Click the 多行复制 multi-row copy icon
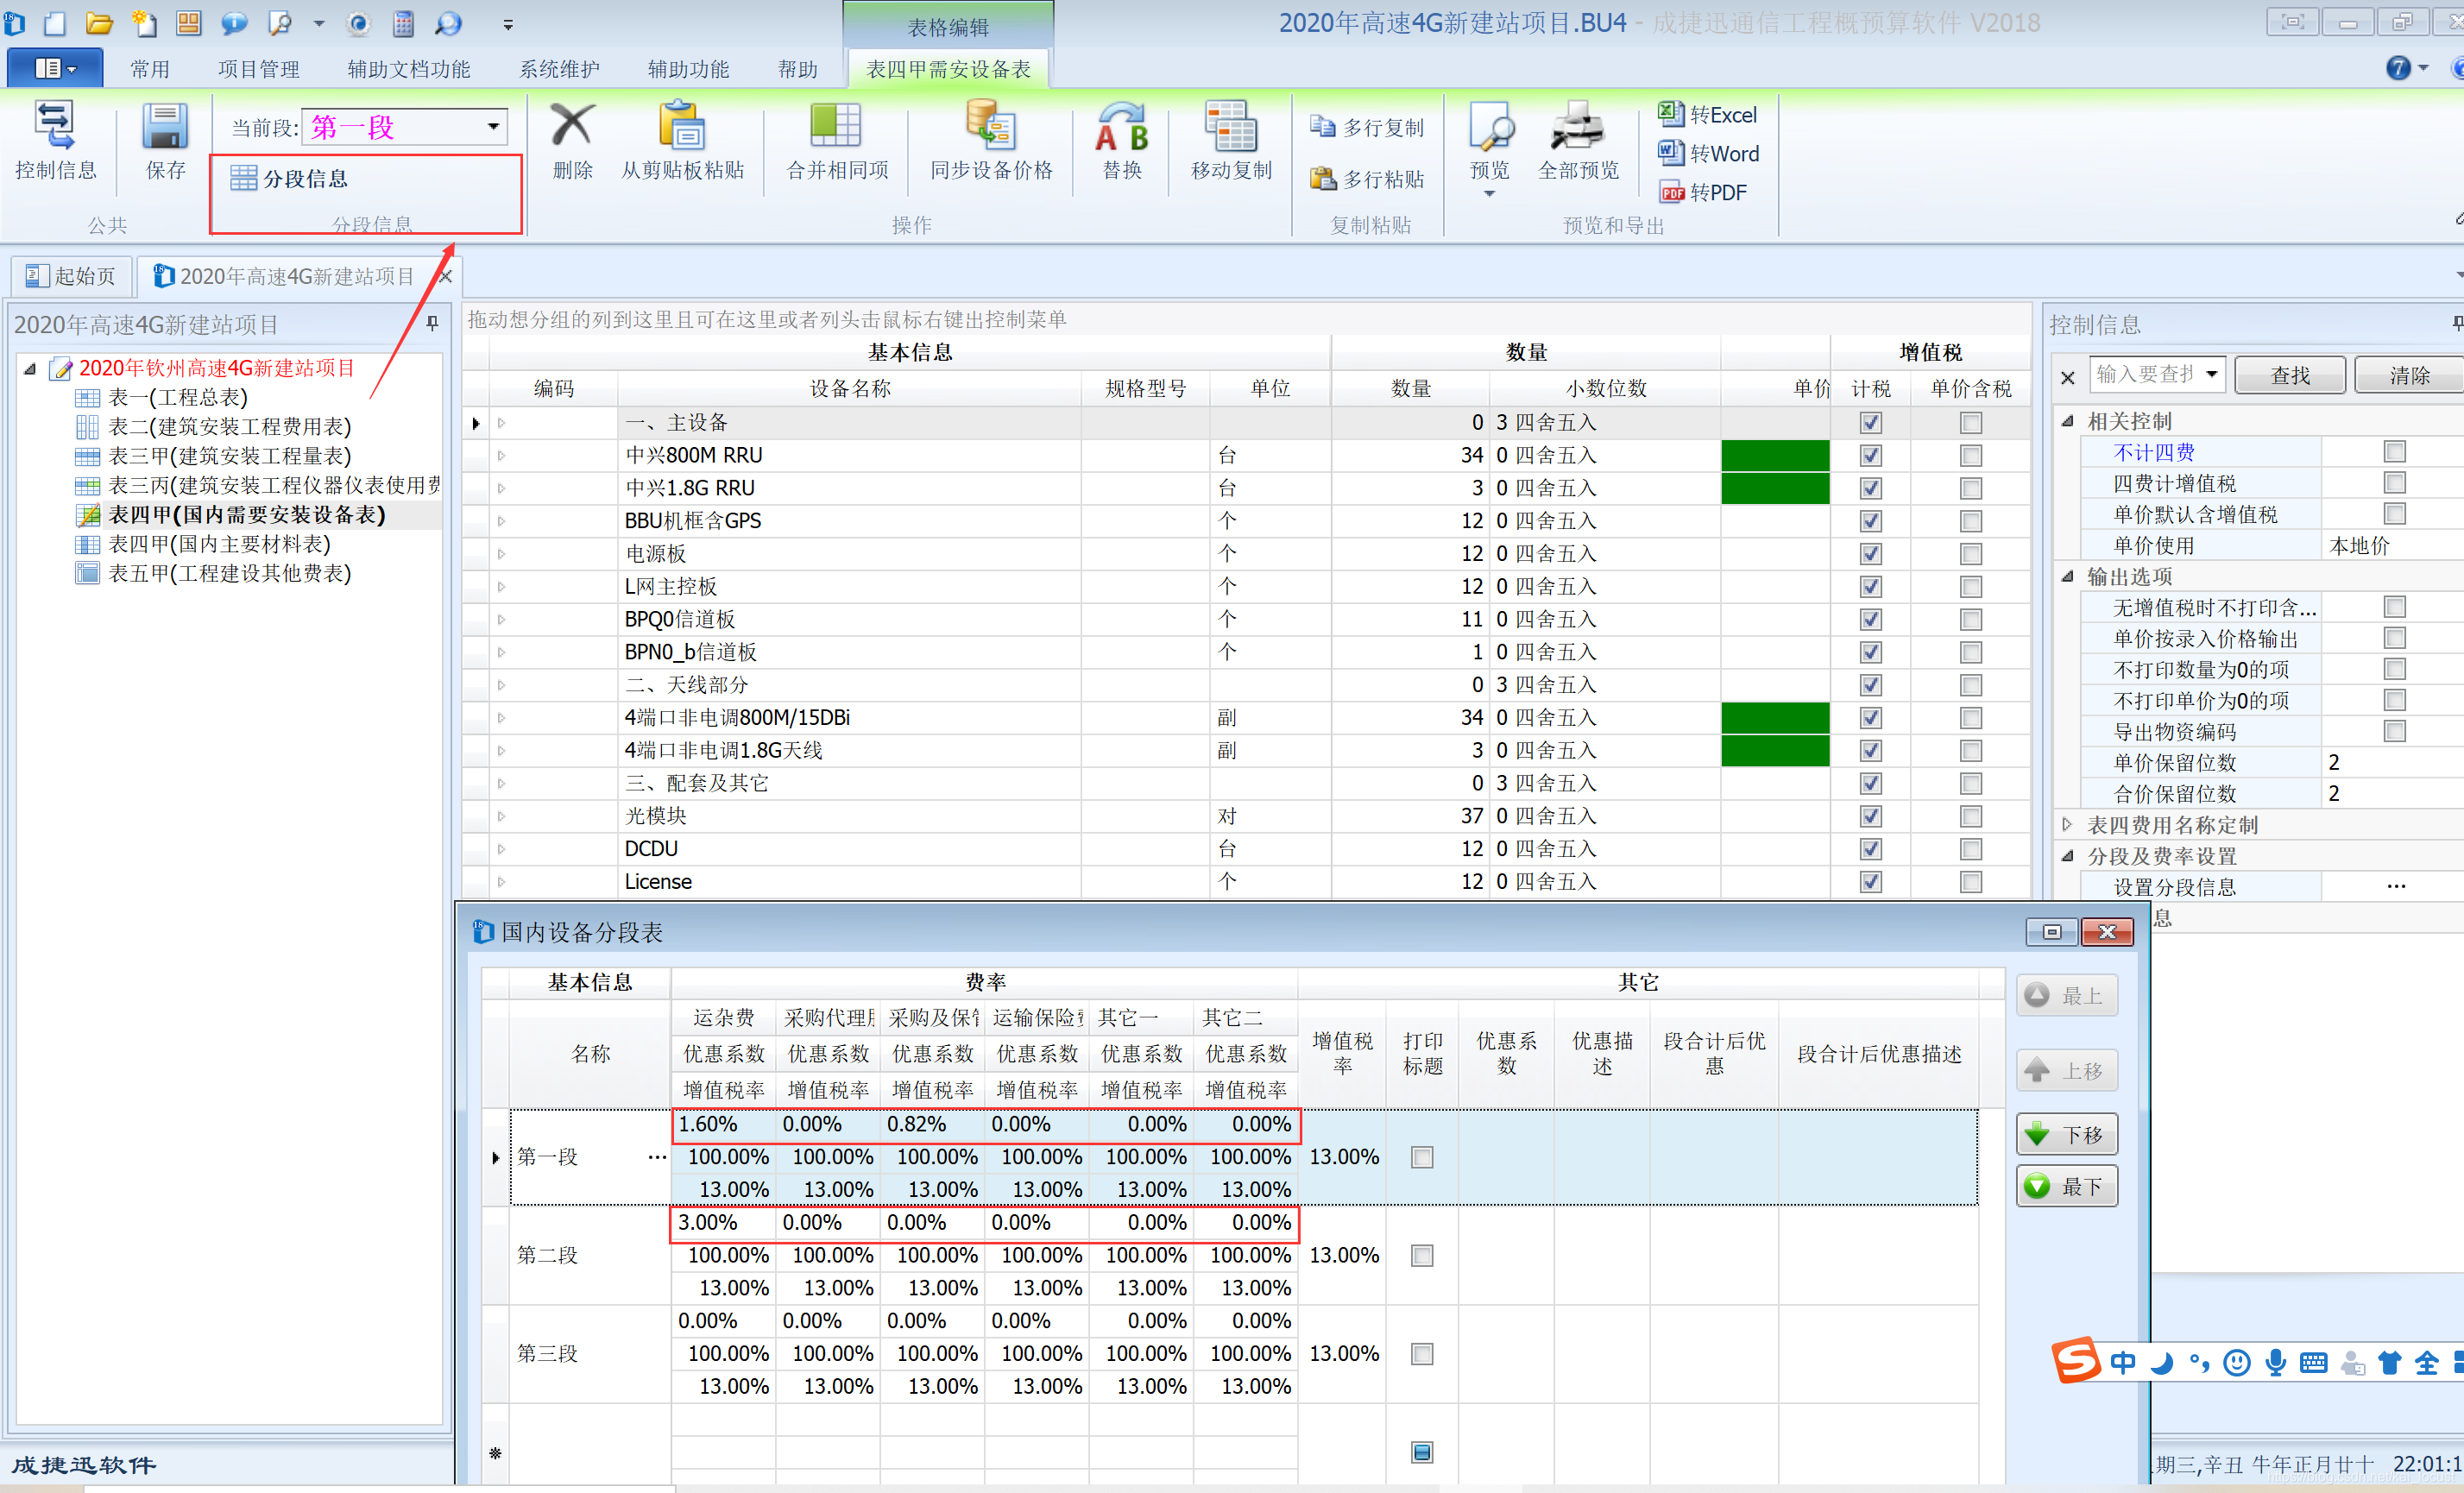Image resolution: width=2464 pixels, height=1493 pixels. click(1323, 126)
